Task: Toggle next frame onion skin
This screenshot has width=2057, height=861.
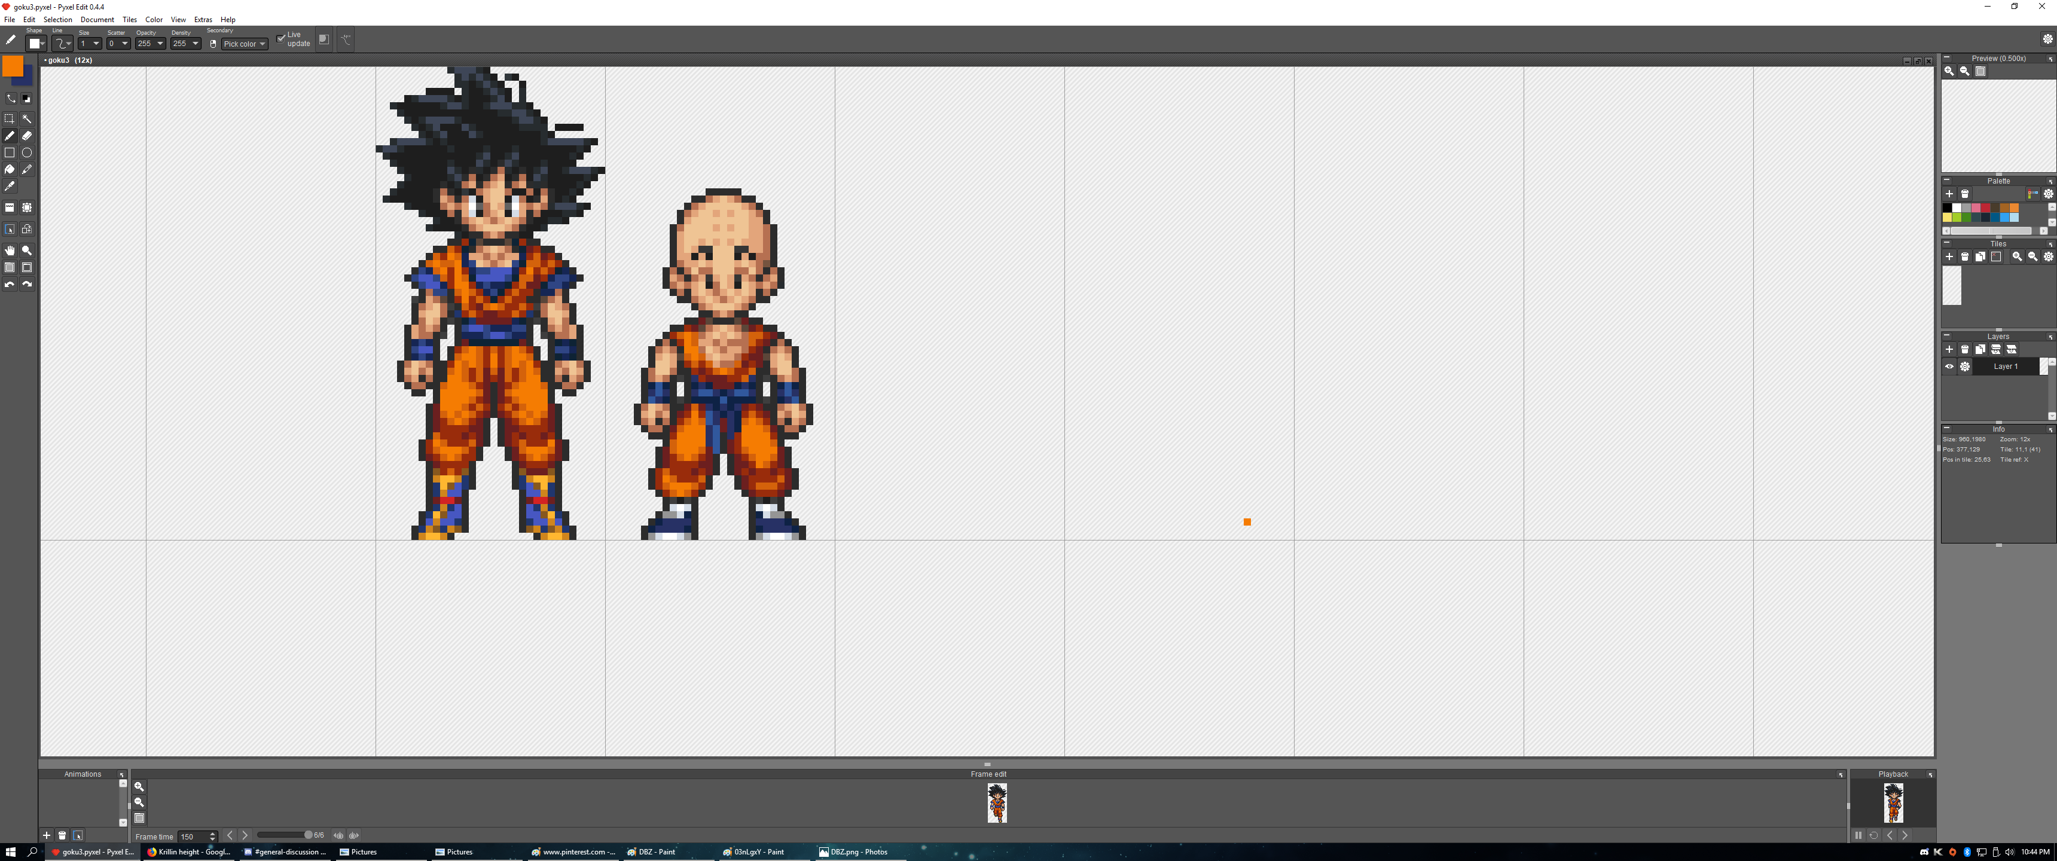Action: coord(354,835)
